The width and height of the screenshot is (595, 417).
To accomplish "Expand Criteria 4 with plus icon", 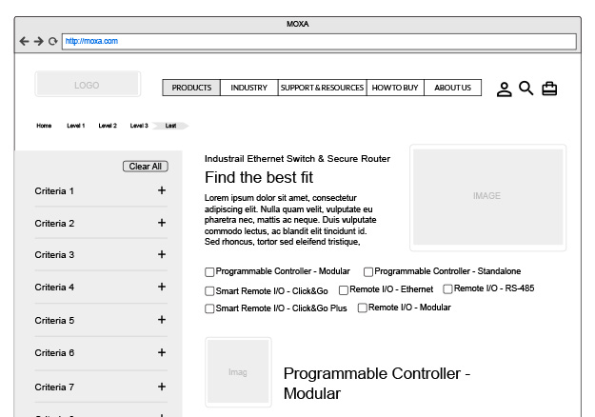I will (x=162, y=287).
